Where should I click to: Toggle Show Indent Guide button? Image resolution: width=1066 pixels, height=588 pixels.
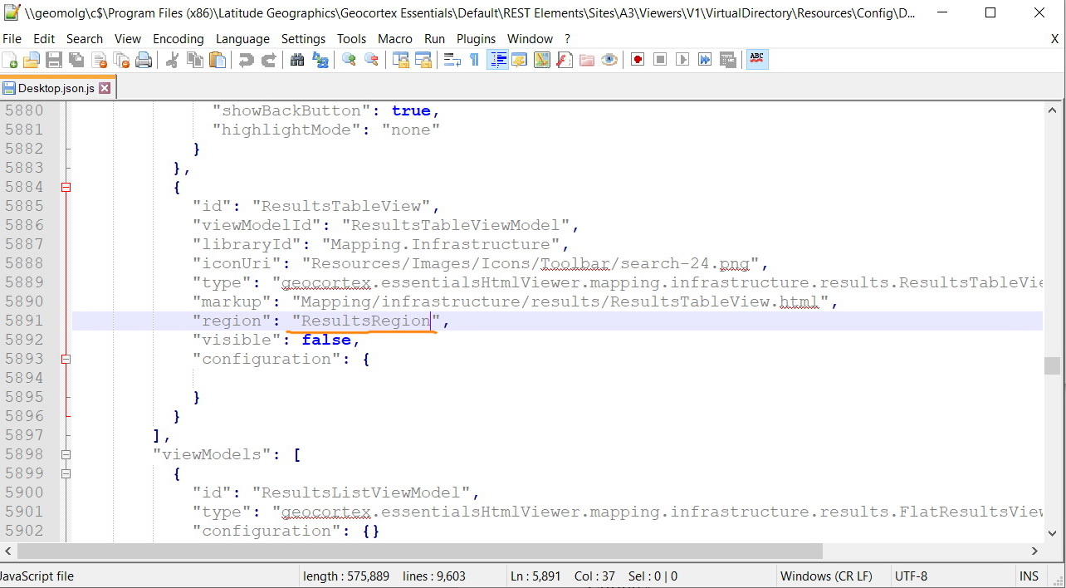tap(498, 60)
